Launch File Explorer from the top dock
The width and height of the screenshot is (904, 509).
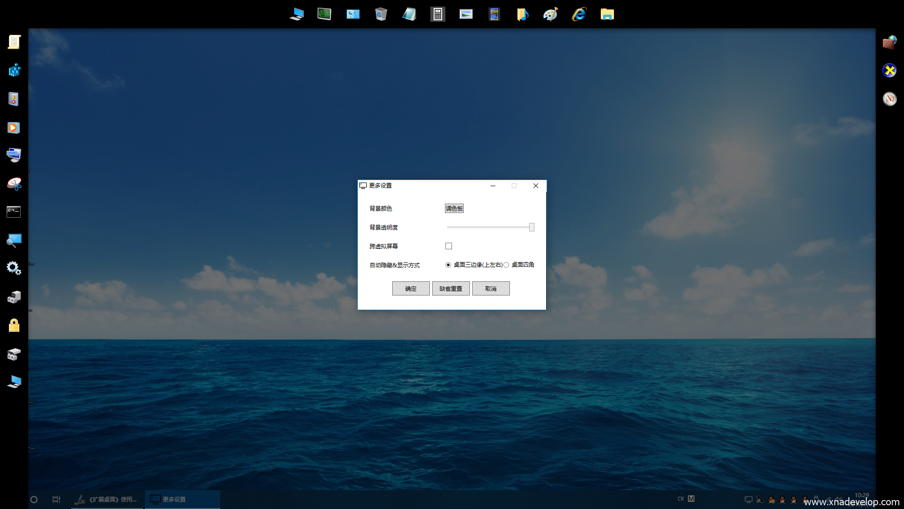coord(607,14)
